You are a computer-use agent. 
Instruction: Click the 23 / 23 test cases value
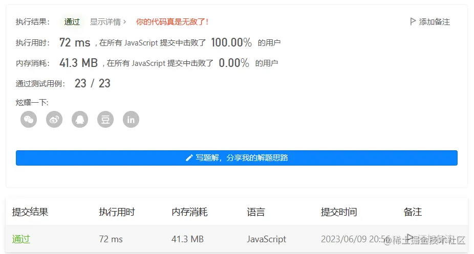pyautogui.click(x=93, y=83)
